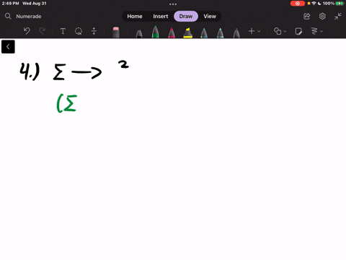Image resolution: width=346 pixels, height=260 pixels.
Task: Select the Text tool
Action: pyautogui.click(x=63, y=31)
